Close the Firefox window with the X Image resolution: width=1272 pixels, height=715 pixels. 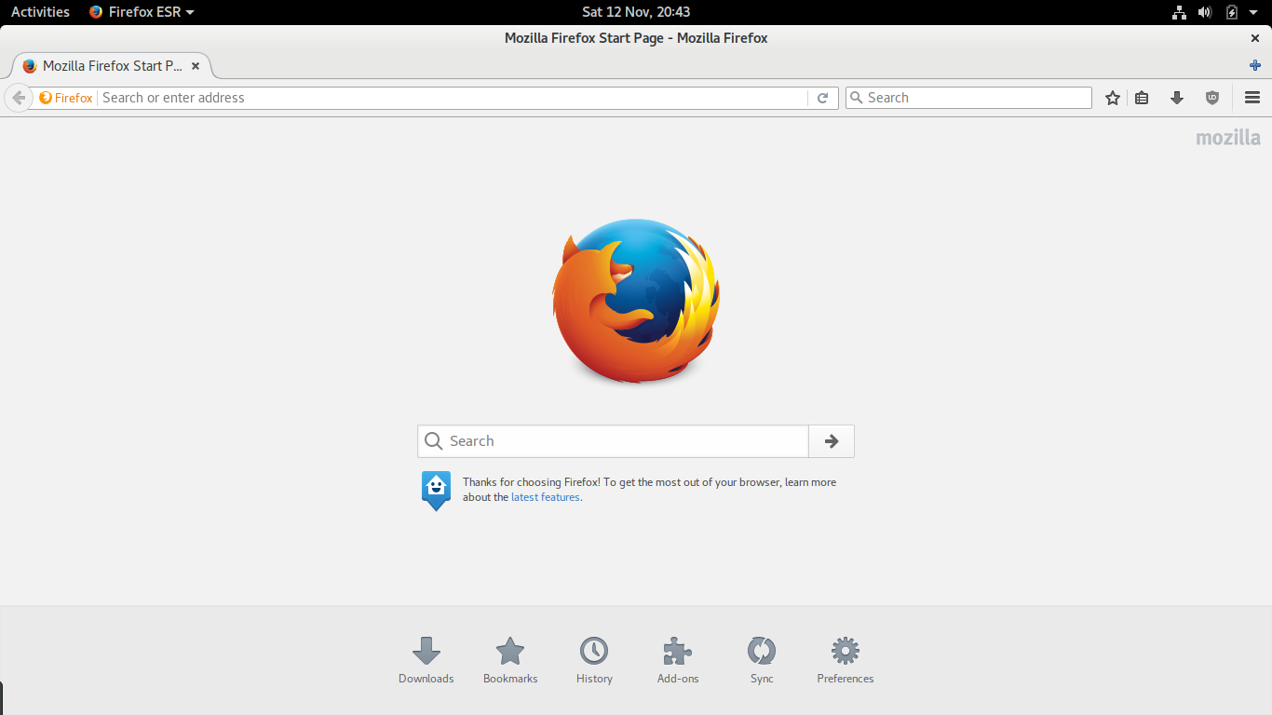coord(1255,38)
